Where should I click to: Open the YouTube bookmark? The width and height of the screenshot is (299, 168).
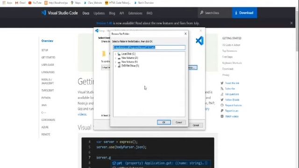[x=35, y=3]
